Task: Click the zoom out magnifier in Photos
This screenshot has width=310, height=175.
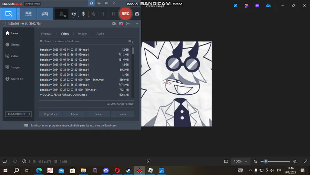Action: (256, 161)
